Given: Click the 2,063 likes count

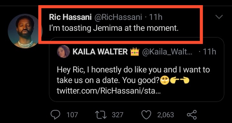Looking at the screenshot, I should pyautogui.click(x=165, y=115).
